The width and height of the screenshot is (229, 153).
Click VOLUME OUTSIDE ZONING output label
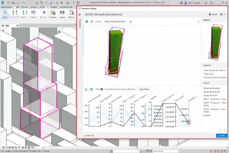(215, 78)
